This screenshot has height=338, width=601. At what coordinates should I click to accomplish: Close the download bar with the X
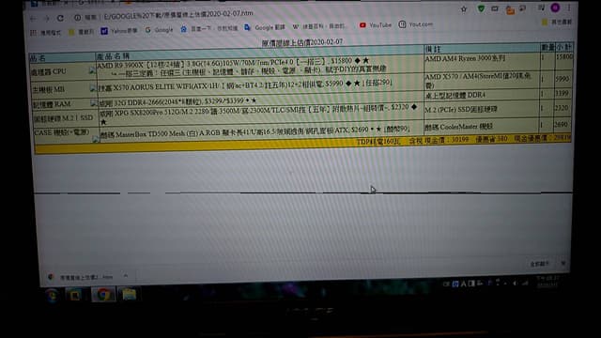[x=563, y=263]
